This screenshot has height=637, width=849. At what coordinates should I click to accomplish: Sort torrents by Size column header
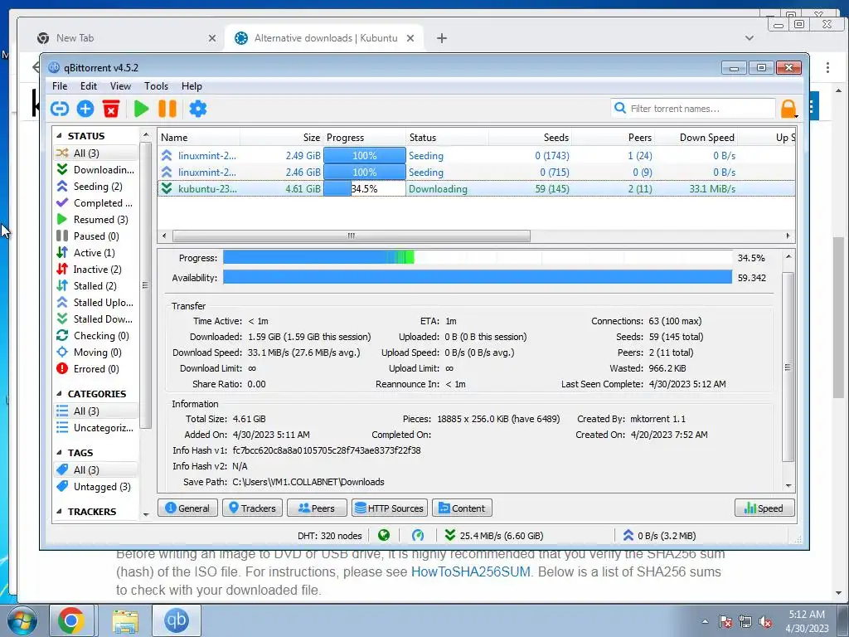click(282, 138)
